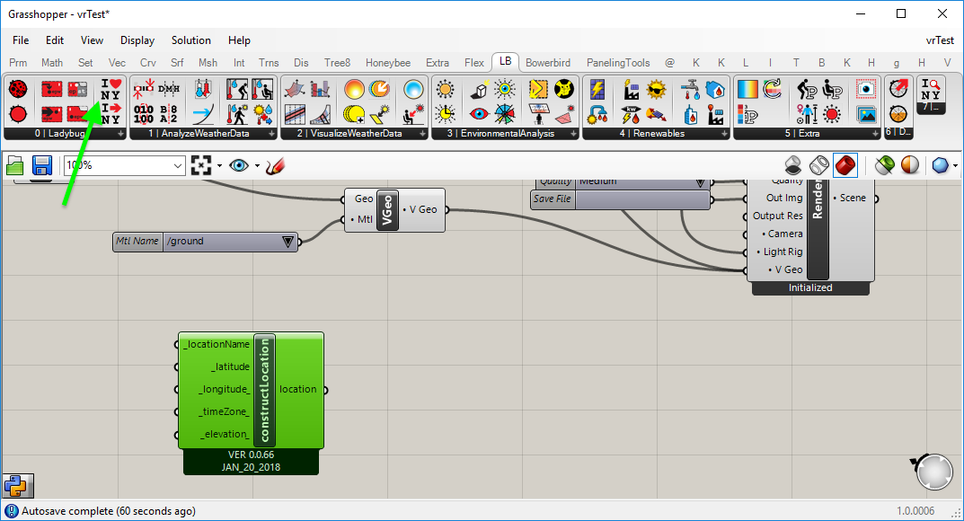Click the Autosave complete status message
Viewport: 964px width, 521px height.
pyautogui.click(x=109, y=510)
